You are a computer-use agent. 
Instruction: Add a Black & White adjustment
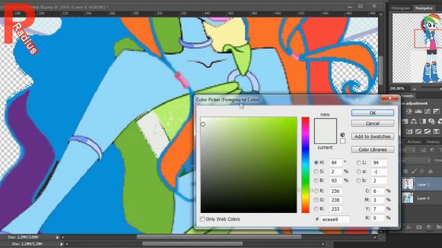point(423,121)
